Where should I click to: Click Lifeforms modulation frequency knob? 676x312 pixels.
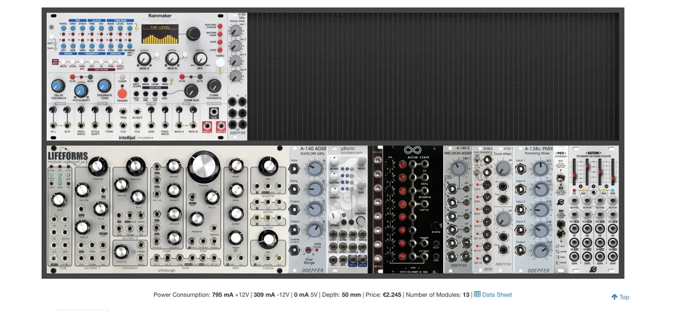pyautogui.click(x=122, y=251)
